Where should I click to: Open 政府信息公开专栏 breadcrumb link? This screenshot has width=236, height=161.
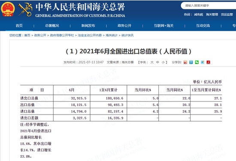(x=62, y=35)
